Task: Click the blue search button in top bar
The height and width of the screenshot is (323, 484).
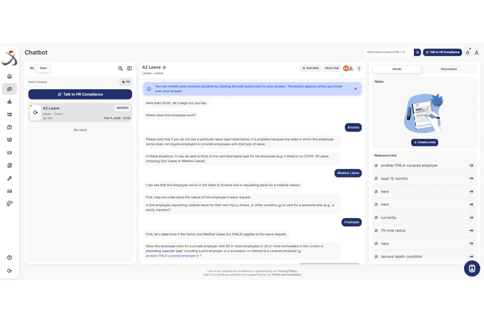Action: point(417,52)
